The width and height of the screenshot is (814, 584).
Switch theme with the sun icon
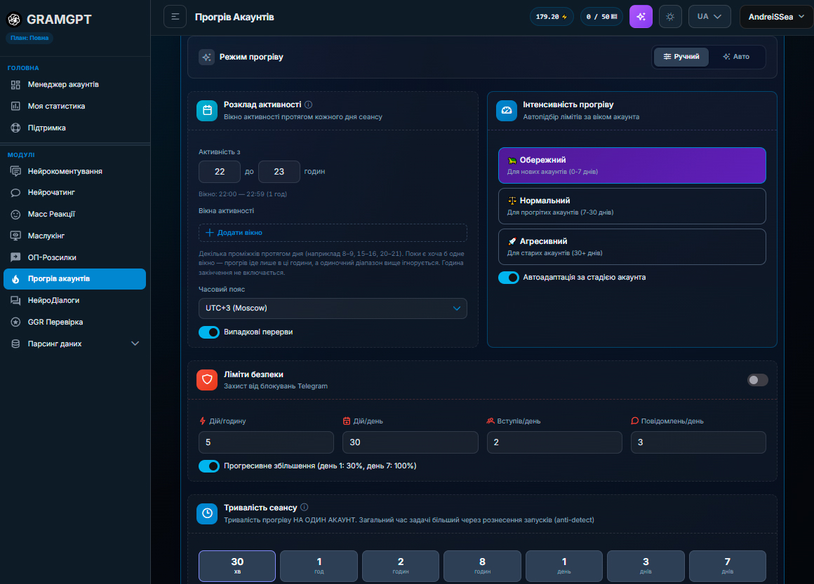[x=669, y=17]
